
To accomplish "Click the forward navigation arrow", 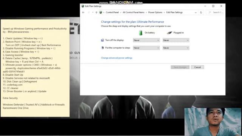I will pyautogui.click(x=89, y=12).
